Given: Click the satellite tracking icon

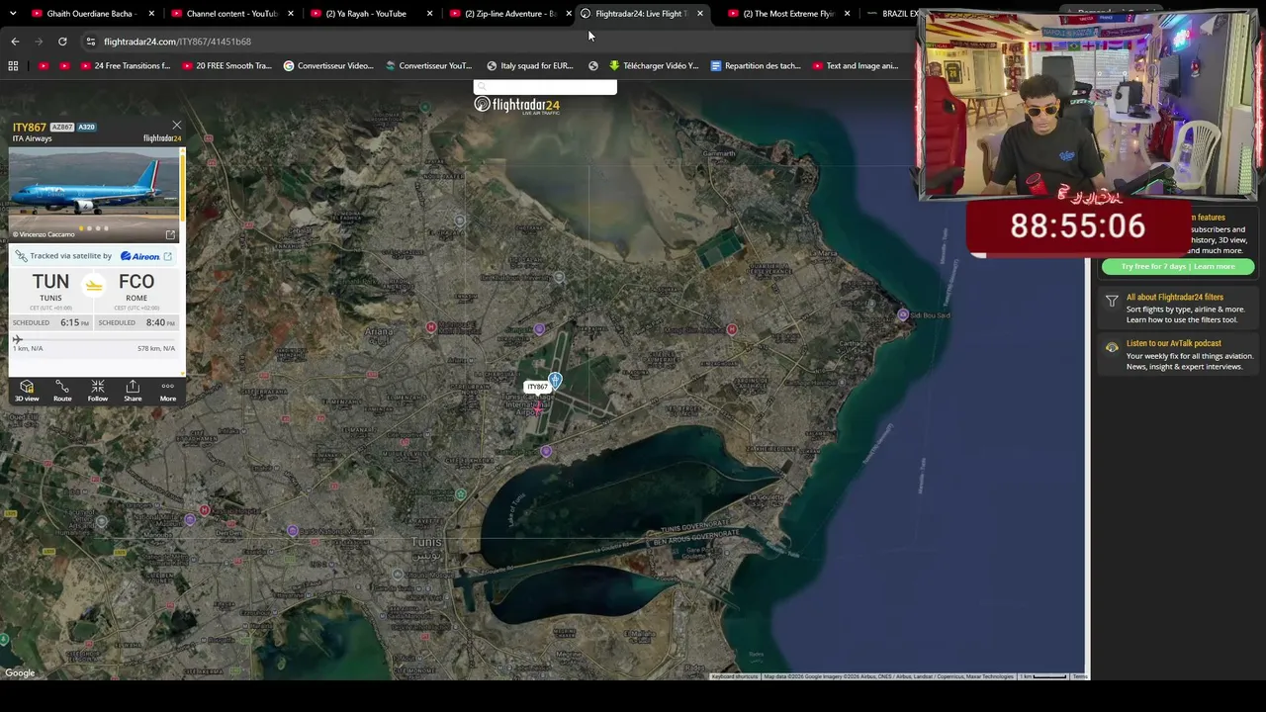Looking at the screenshot, I should [x=21, y=256].
